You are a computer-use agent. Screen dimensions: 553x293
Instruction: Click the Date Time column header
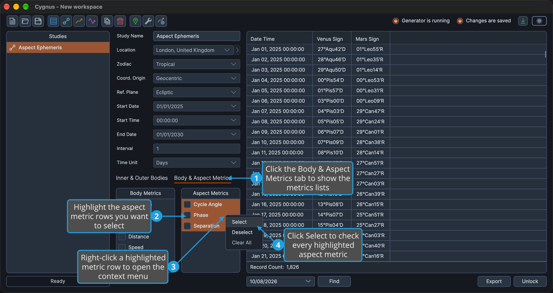pos(280,39)
